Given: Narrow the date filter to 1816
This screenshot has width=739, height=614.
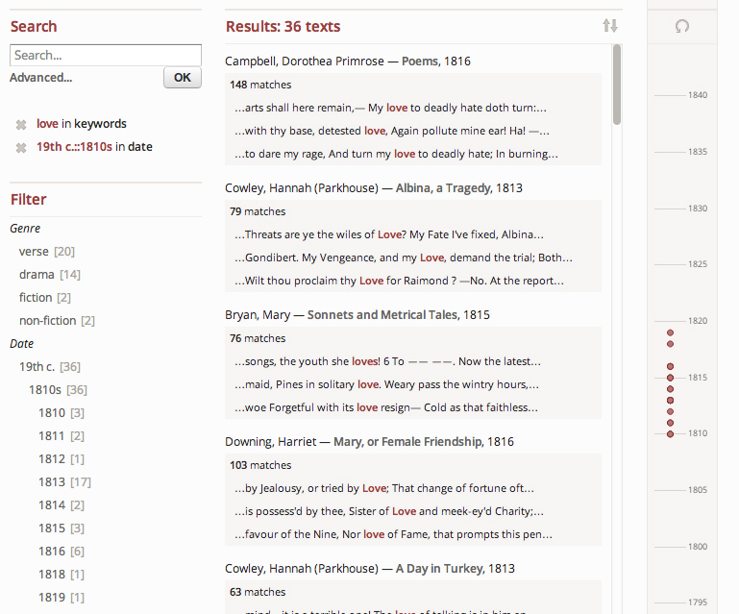Looking at the screenshot, I should click(x=52, y=552).
